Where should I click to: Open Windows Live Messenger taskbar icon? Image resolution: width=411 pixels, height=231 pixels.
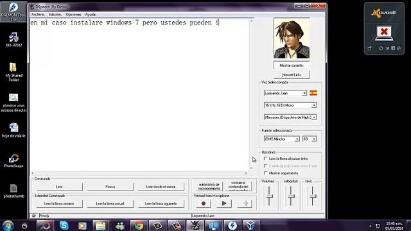click(x=120, y=225)
